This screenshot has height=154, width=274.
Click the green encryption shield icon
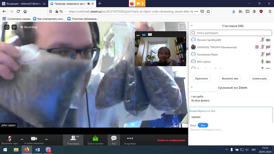point(14,27)
